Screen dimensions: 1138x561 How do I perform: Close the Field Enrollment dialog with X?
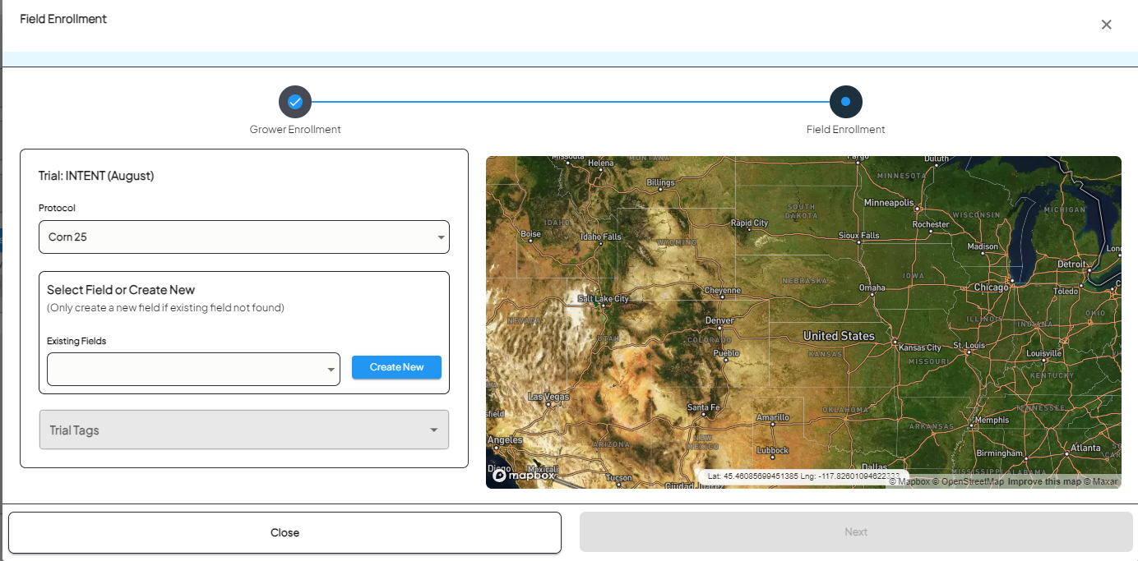pos(1107,25)
